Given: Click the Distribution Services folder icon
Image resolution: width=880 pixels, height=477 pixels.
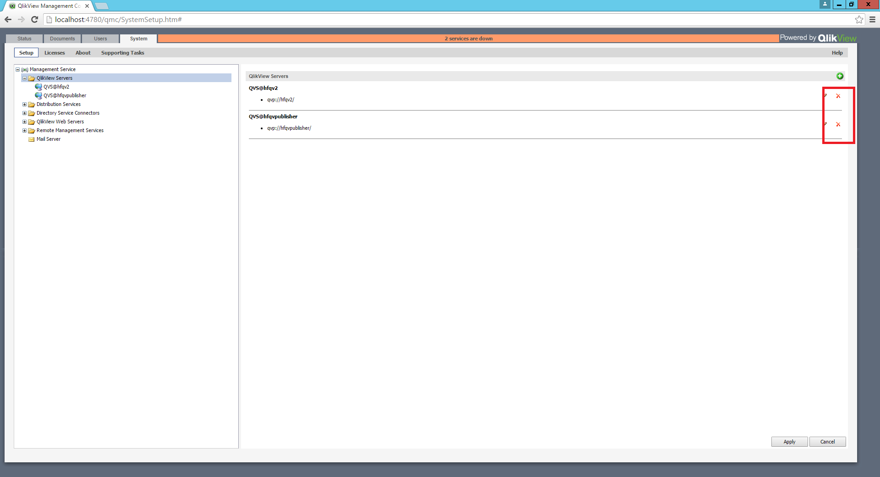Looking at the screenshot, I should pyautogui.click(x=32, y=105).
